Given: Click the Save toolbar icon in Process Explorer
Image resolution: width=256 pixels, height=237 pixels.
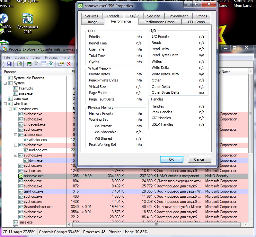Looking at the screenshot, I should pos(9,64).
